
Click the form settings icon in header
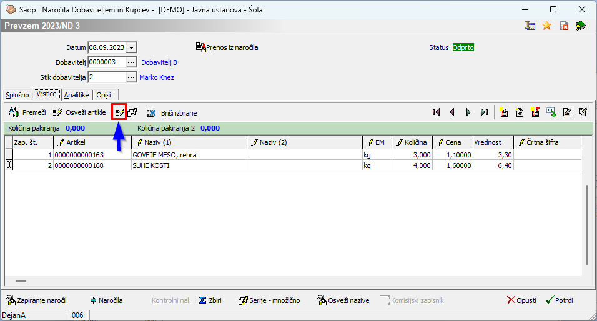coord(530,26)
